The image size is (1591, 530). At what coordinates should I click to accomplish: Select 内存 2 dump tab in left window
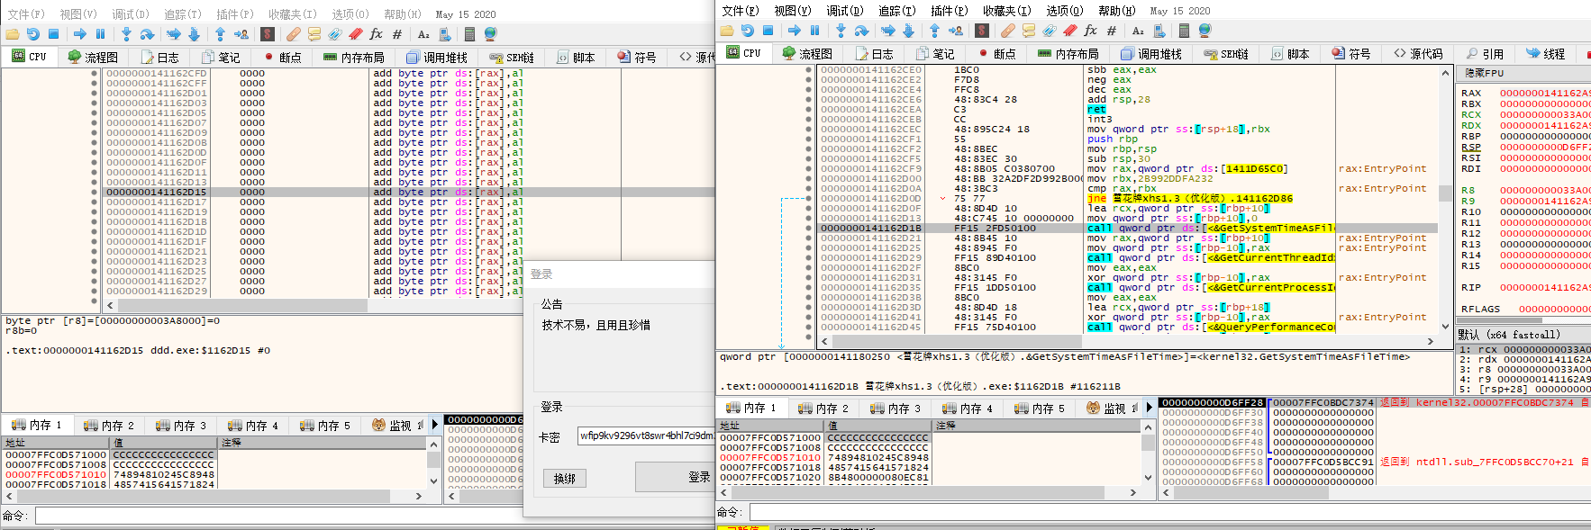point(108,425)
